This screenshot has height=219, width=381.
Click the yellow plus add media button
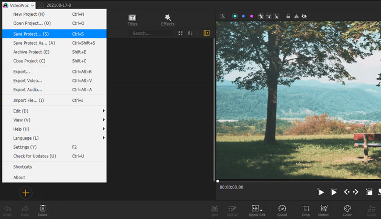tap(26, 193)
